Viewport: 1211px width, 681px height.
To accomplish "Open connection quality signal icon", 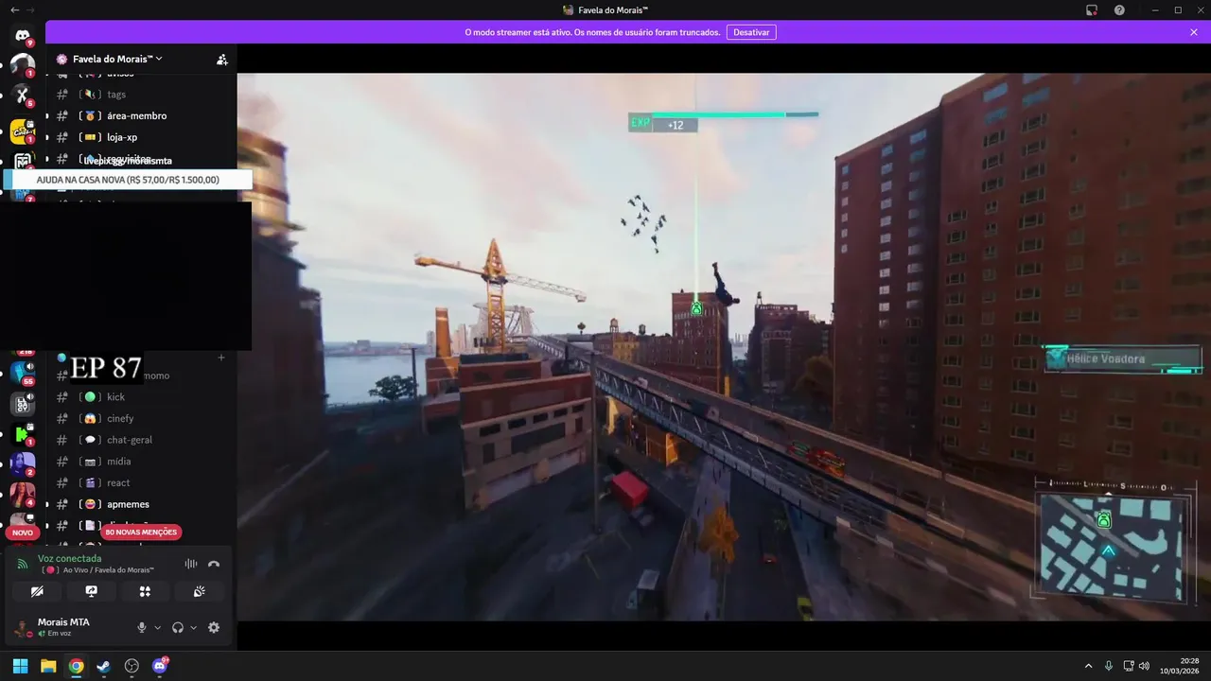I will 23,565.
